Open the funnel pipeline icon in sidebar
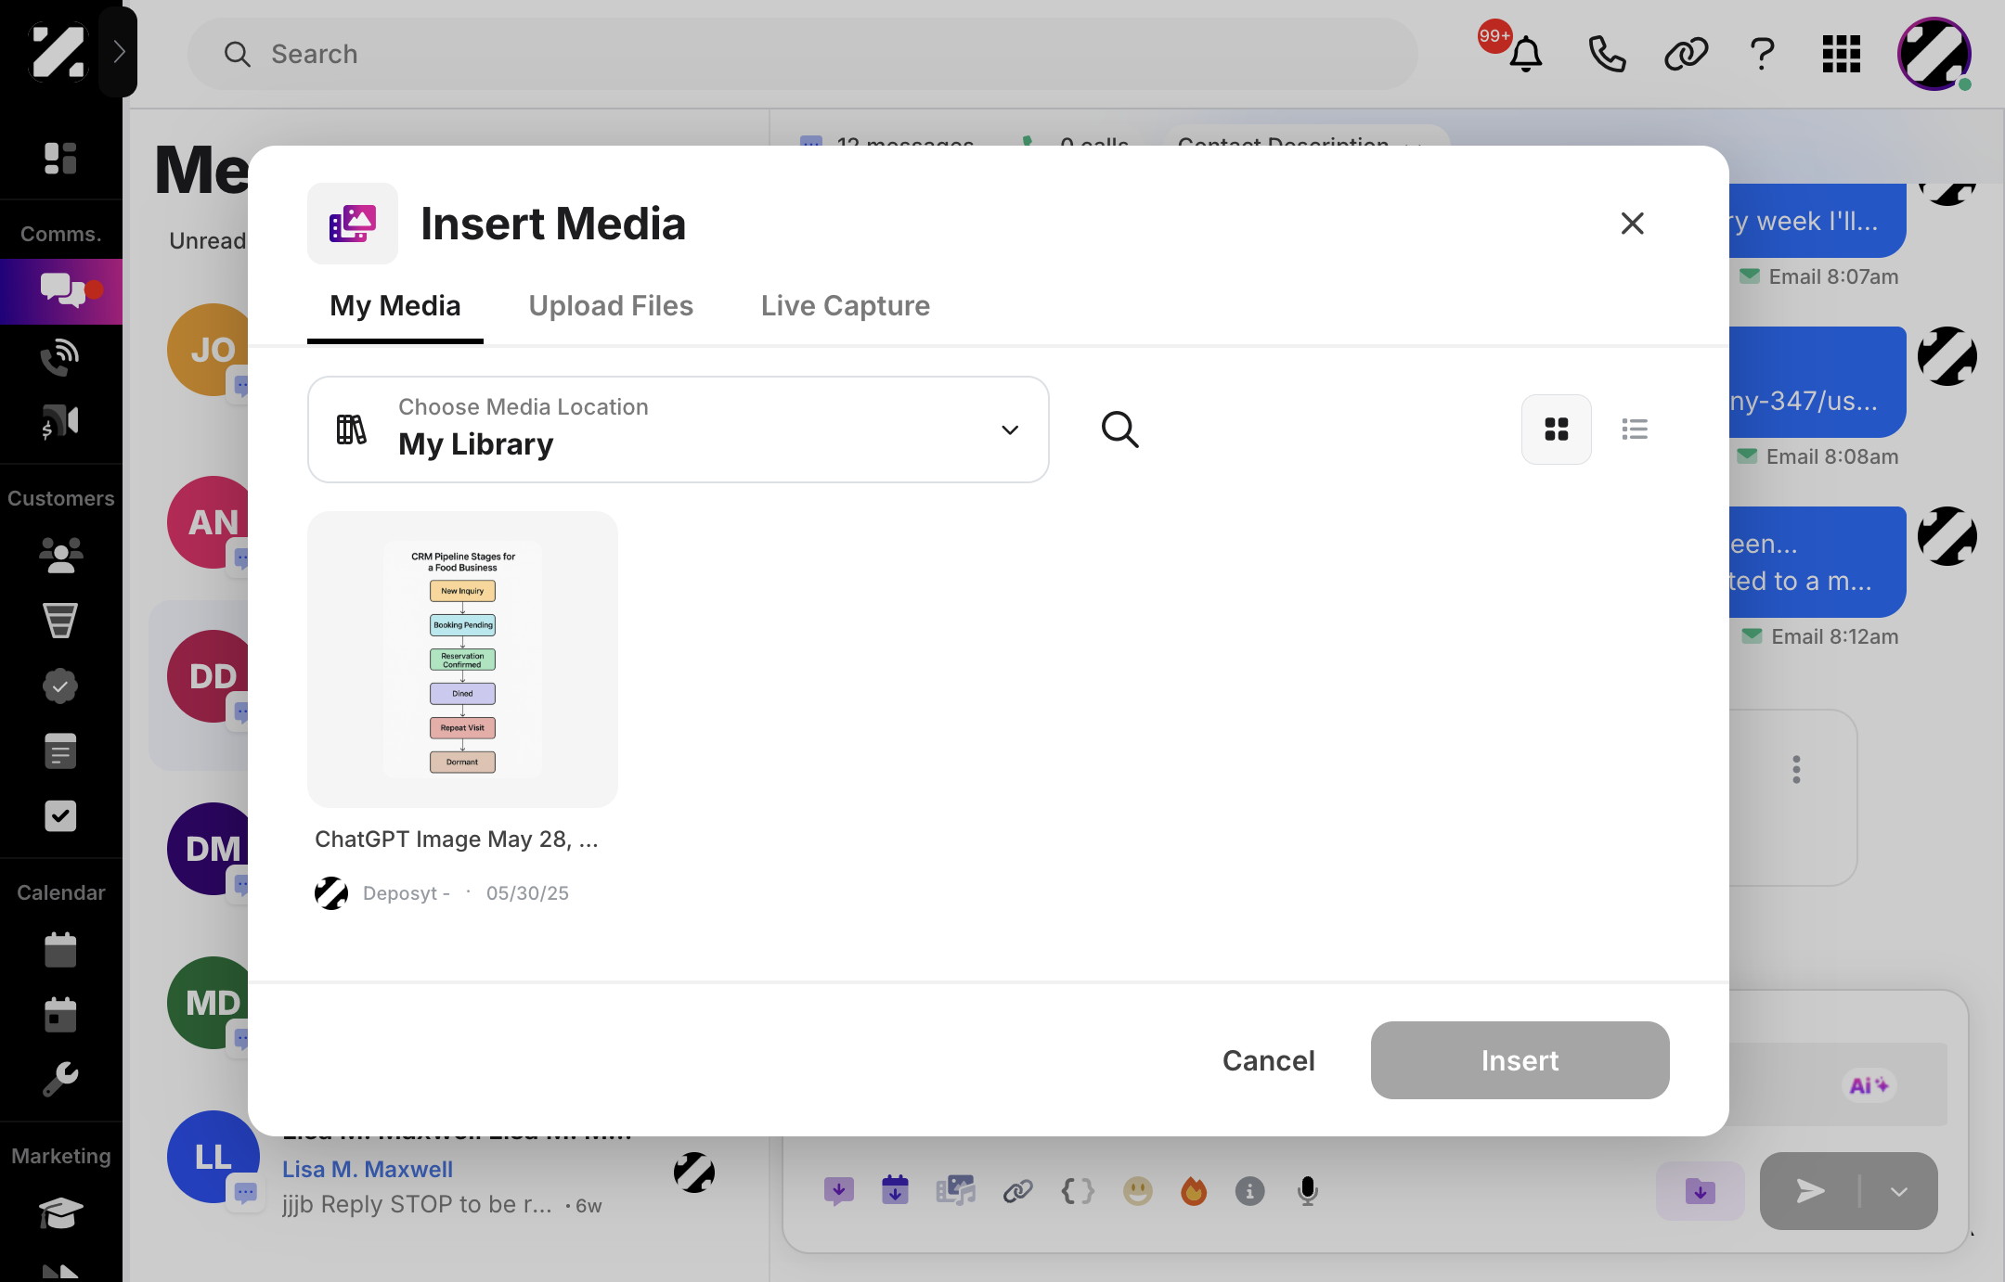The width and height of the screenshot is (2005, 1282). tap(60, 621)
